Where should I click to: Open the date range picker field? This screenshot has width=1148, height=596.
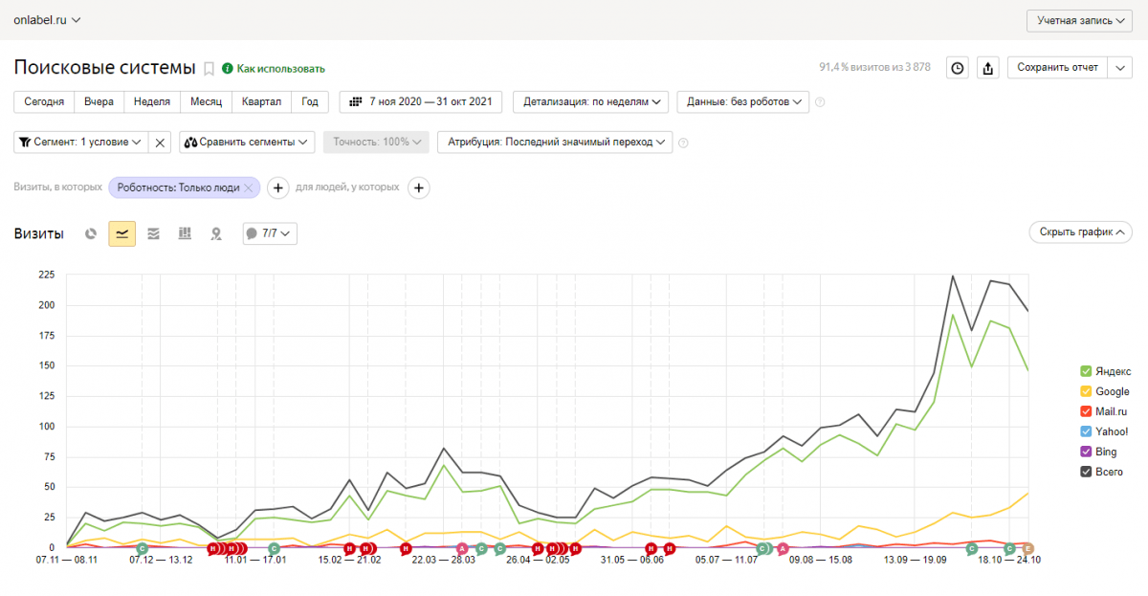click(422, 101)
